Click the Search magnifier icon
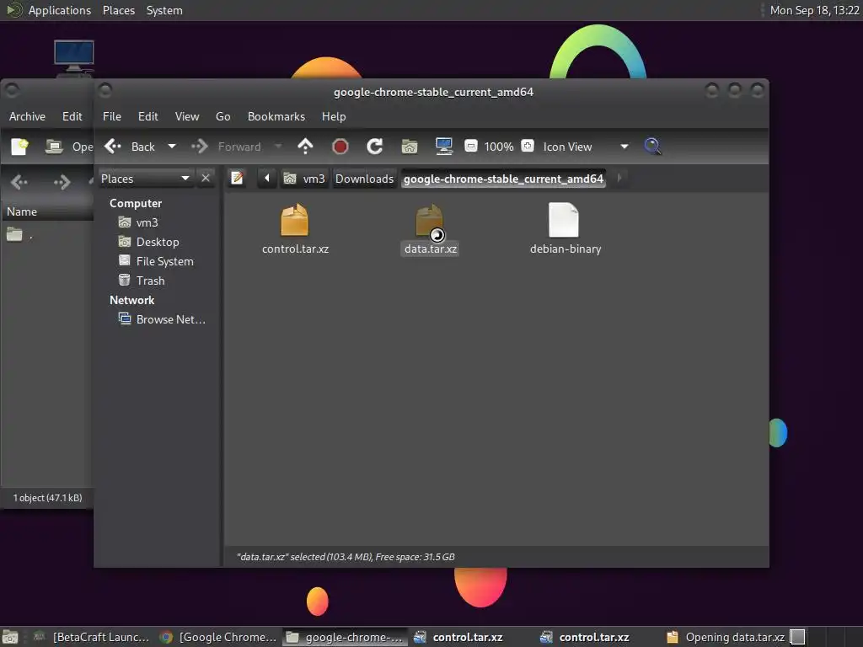Viewport: 863px width, 647px height. click(652, 147)
